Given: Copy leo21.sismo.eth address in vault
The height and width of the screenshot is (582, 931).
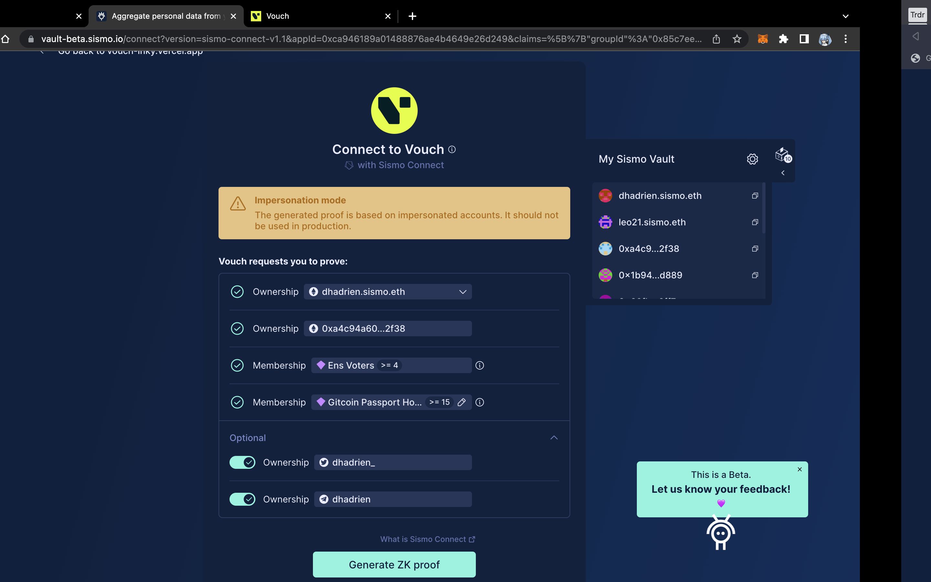Looking at the screenshot, I should pyautogui.click(x=755, y=222).
